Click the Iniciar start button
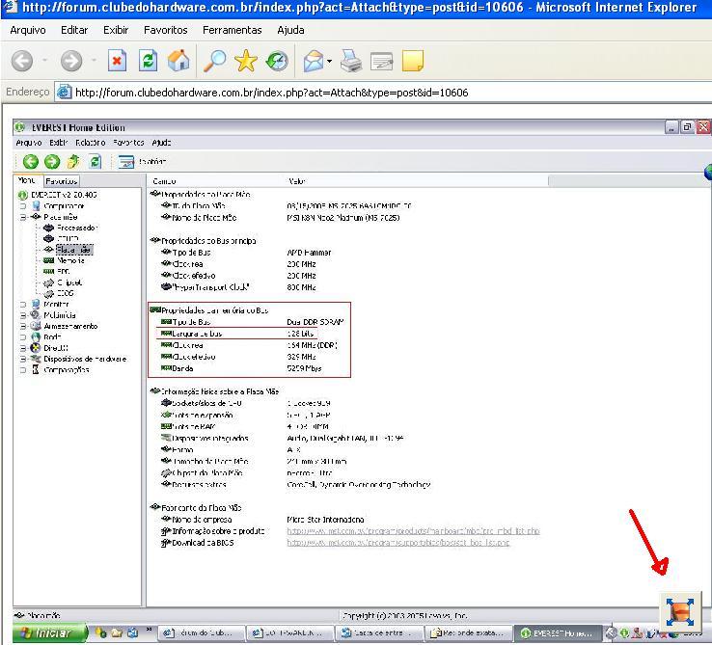712x645 pixels. tap(41, 633)
